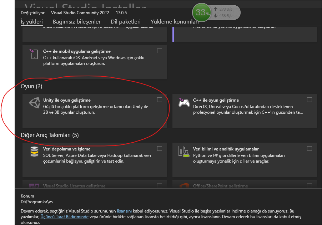Click the Veri depolama ve işleme title
The width and height of the screenshot is (322, 225).
click(67, 149)
